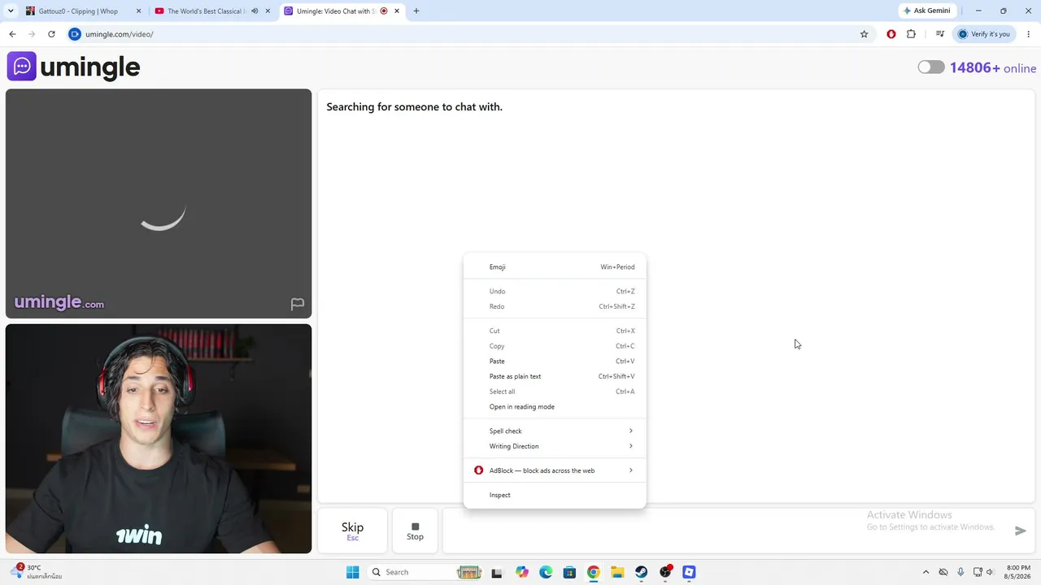The height and width of the screenshot is (585, 1041).
Task: Open the AdBlock extension toolbar icon
Action: point(891,34)
